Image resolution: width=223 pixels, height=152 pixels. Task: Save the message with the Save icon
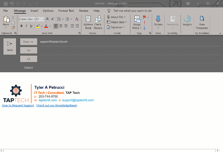[x=6, y=3]
